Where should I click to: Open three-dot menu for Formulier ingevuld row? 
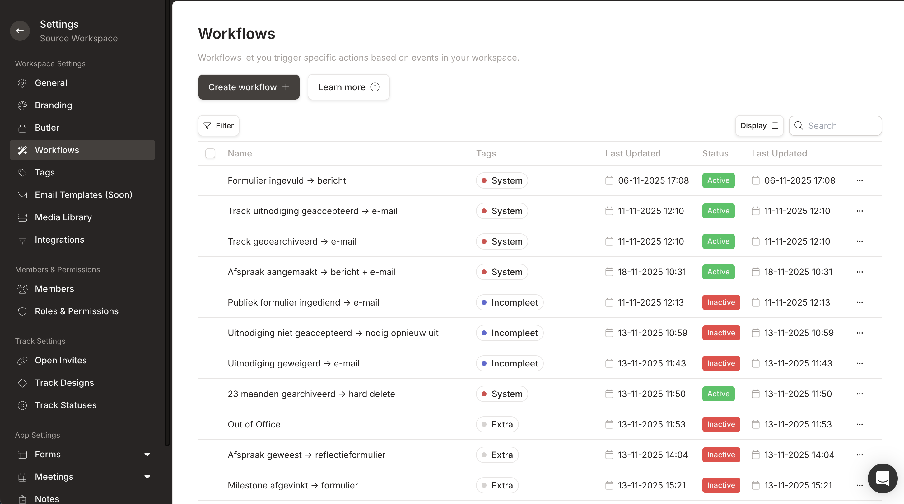point(860,180)
